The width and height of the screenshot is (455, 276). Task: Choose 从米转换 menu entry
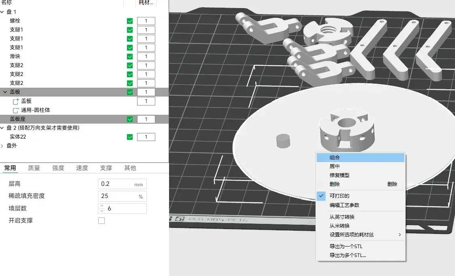click(360, 226)
